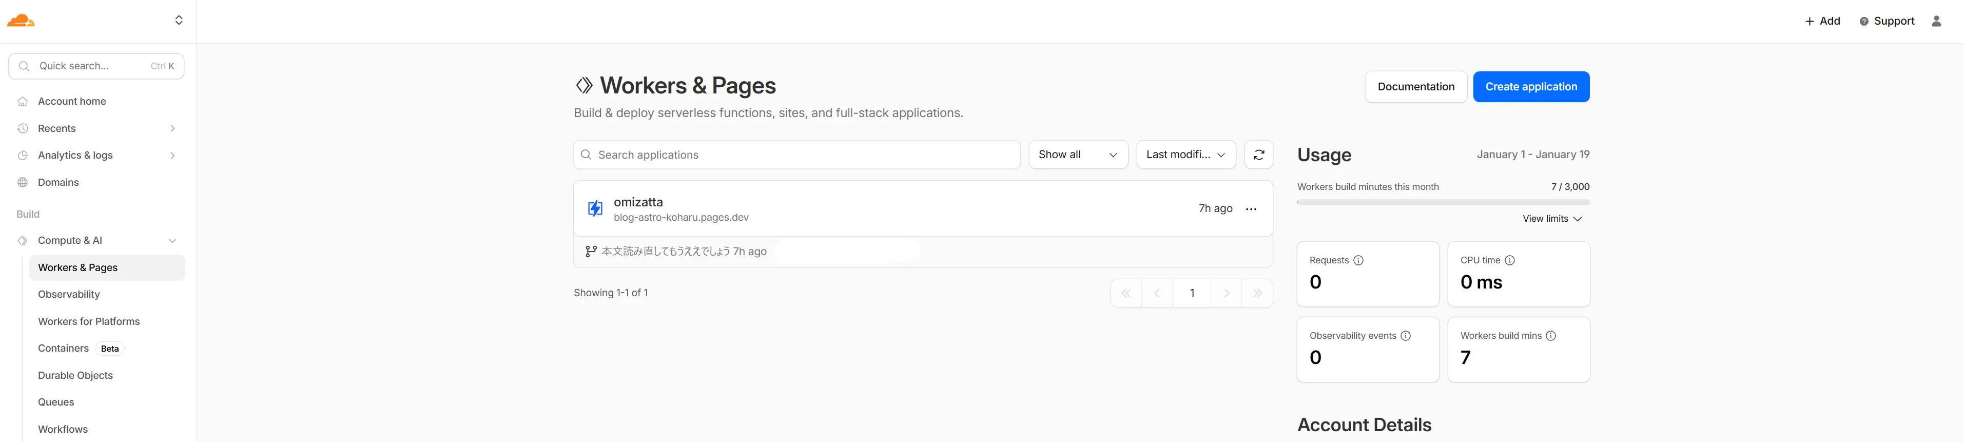Click the Create application button
This screenshot has width=1964, height=442.
[x=1530, y=87]
